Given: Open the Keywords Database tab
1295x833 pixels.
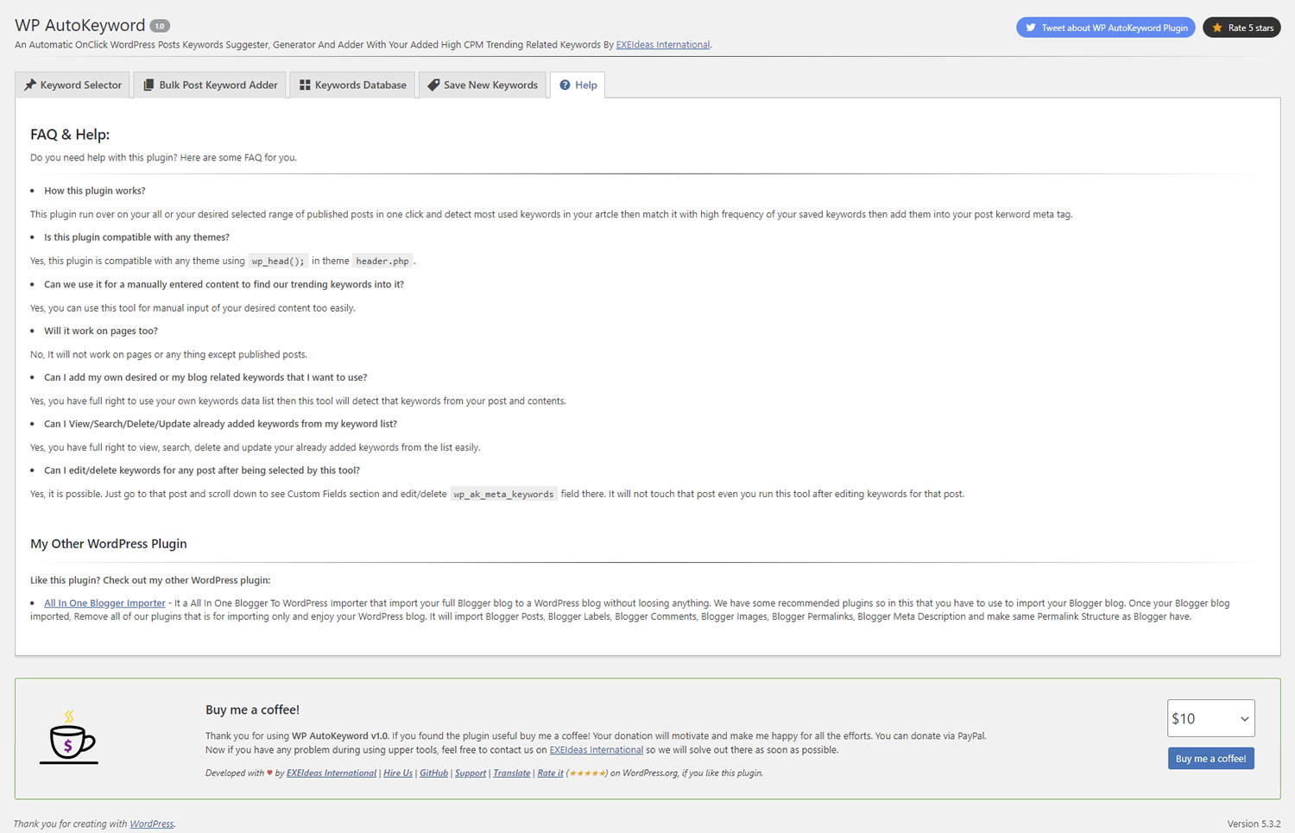Looking at the screenshot, I should pos(352,85).
